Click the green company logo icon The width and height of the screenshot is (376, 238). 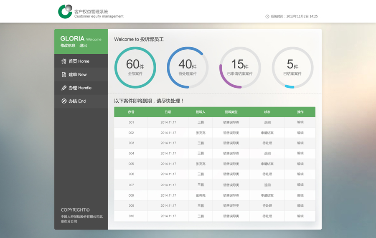tap(65, 12)
